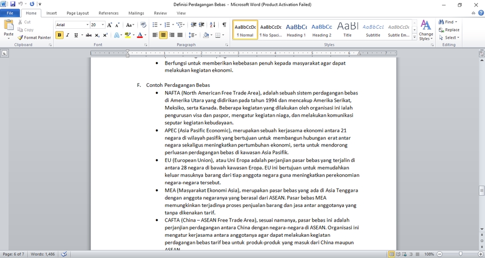
Task: Toggle Bold formatting
Action: pos(60,35)
